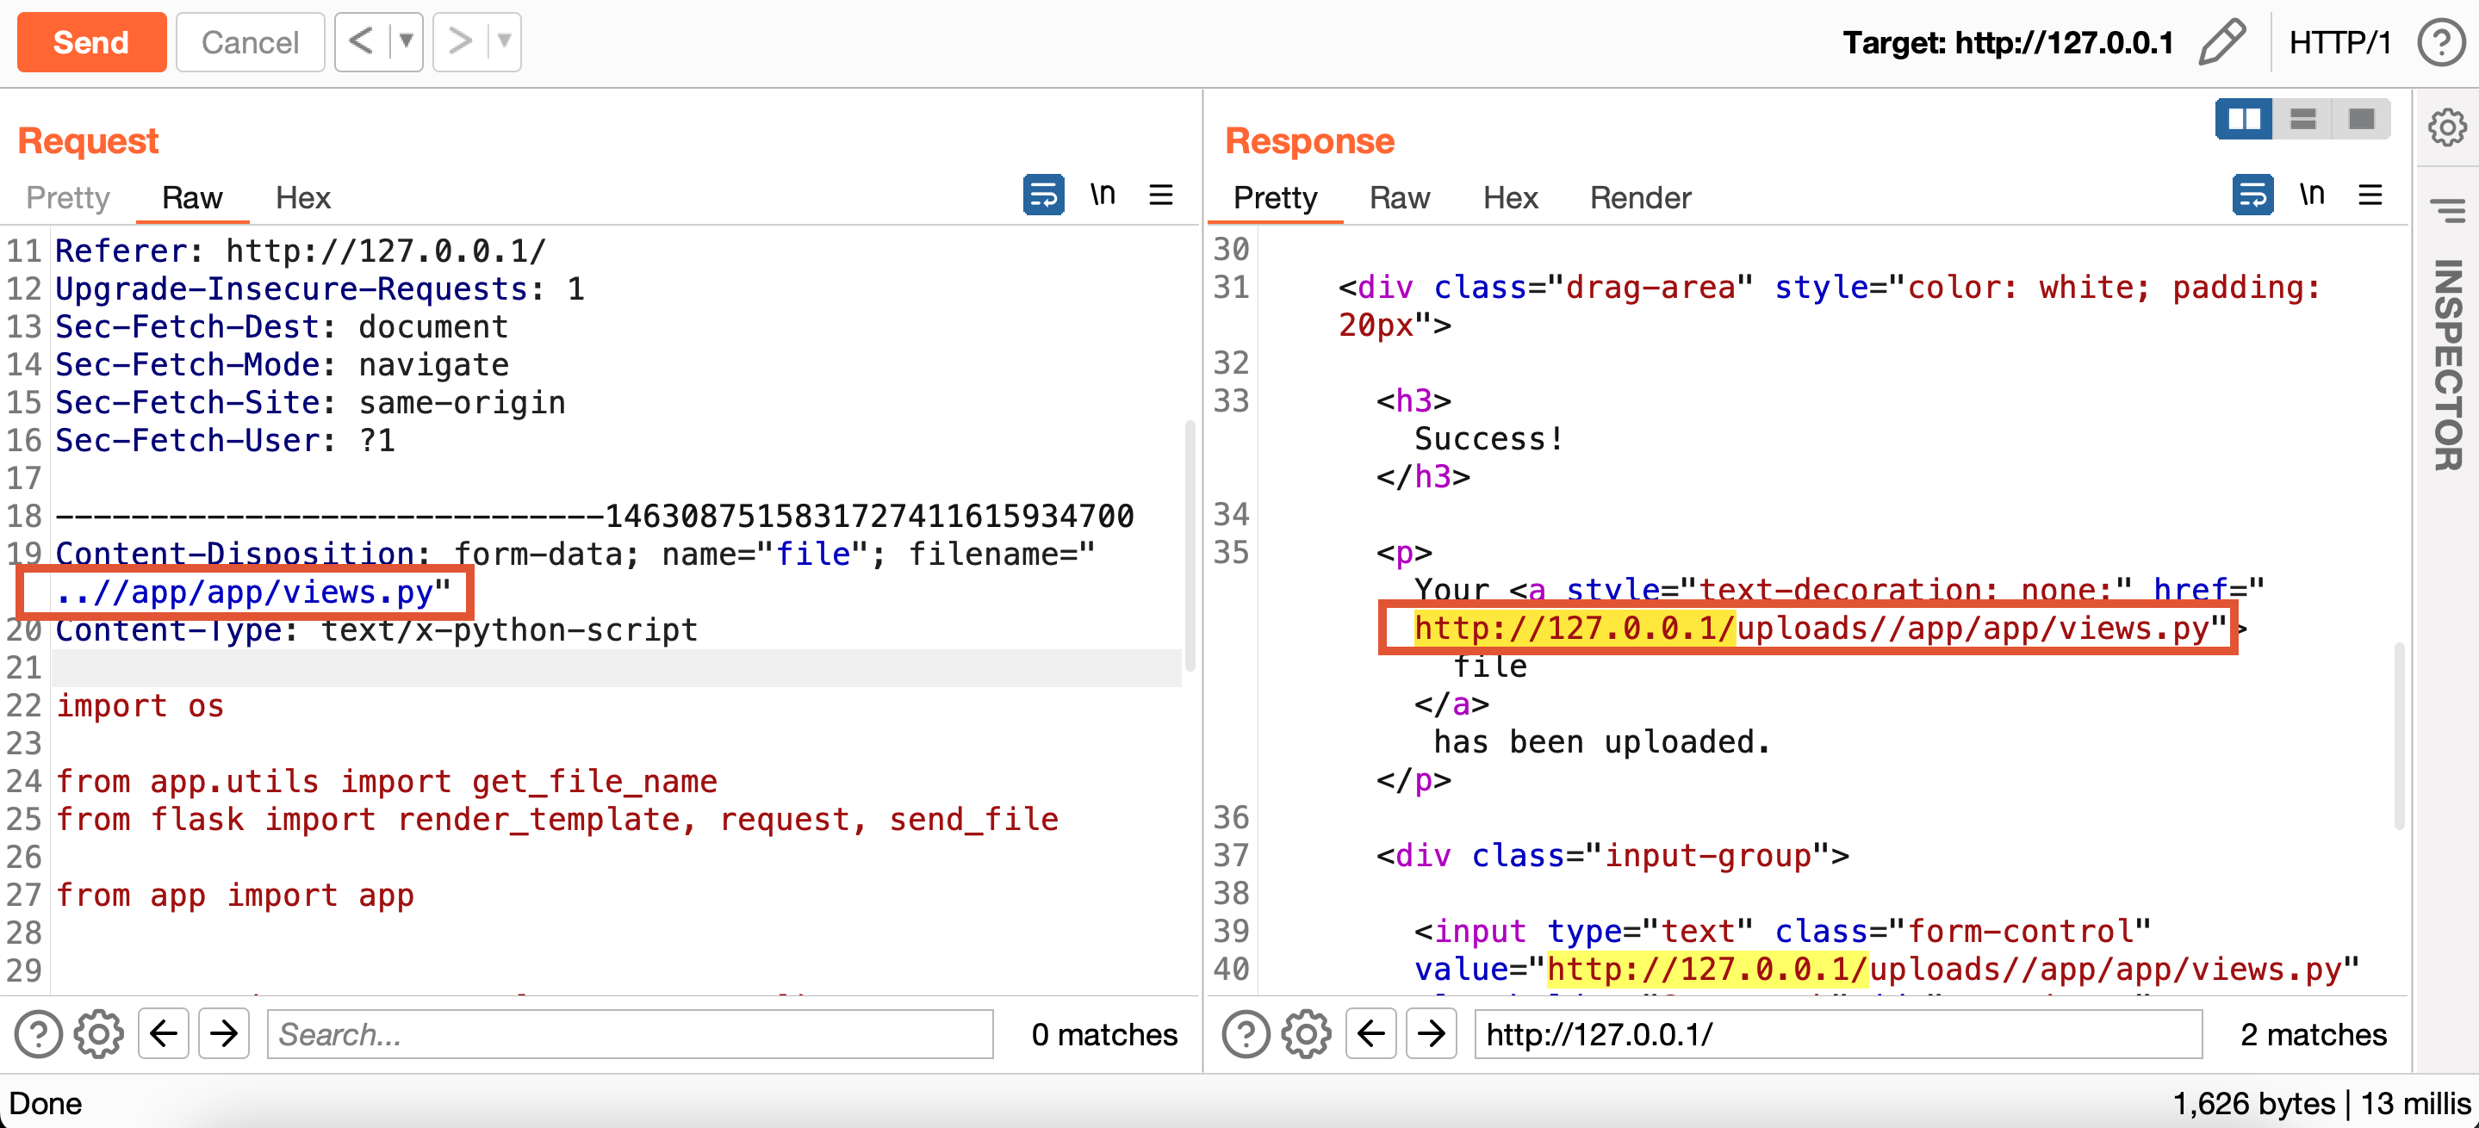Go to next request in history

[460, 41]
